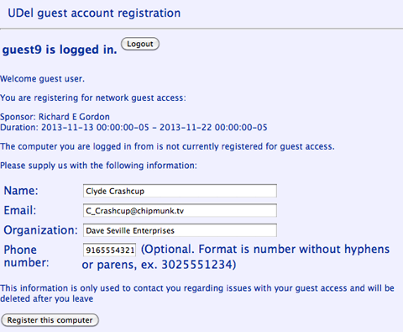The image size is (403, 332).
Task: Click into the Organization text box
Action: click(180, 230)
